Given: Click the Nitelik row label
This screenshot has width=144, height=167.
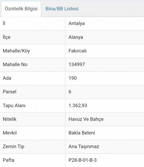Looking at the screenshot, I should click(10, 119).
